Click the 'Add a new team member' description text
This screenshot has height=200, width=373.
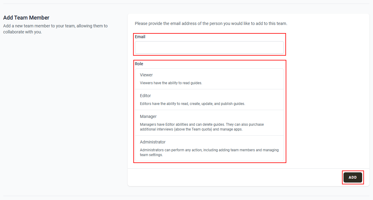pos(55,29)
